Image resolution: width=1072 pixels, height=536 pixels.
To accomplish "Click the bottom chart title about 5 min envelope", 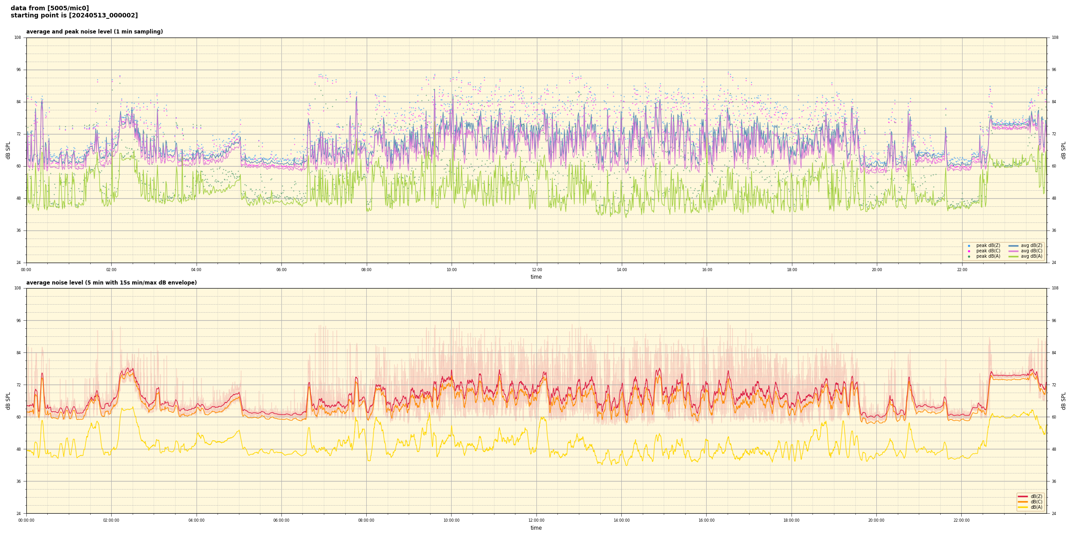I will point(111,283).
